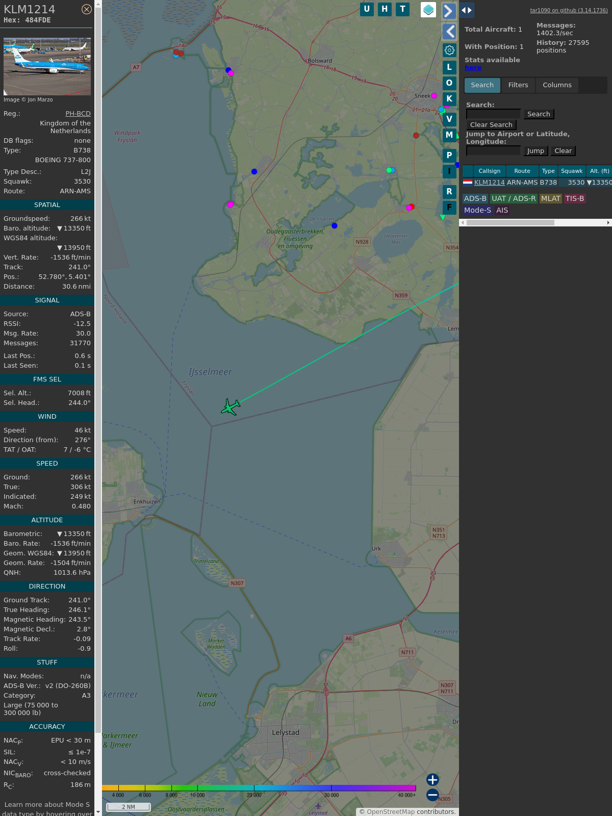Click the Hex: 484FDE text

click(27, 20)
